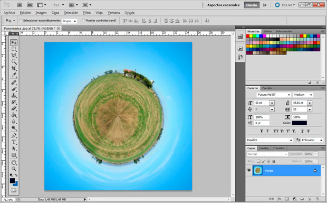327x203 pixels.
Task: Enable Seleccionar automáticamente checkbox
Action: (x=21, y=21)
